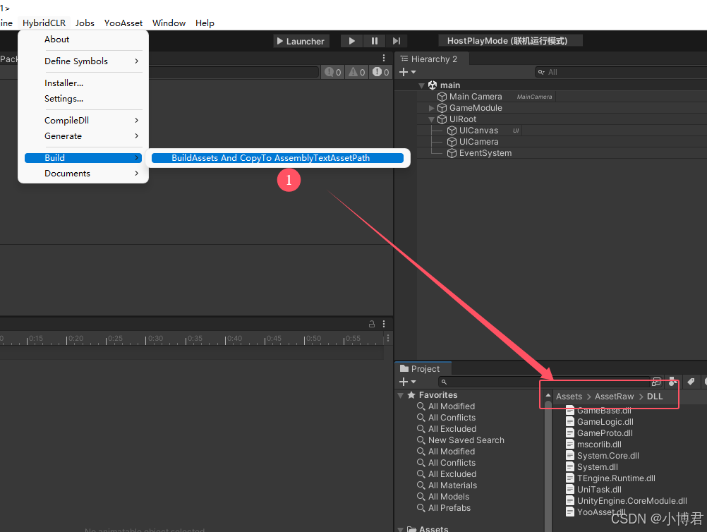Viewport: 707px width, 532px height.
Task: Open the Jobs menu
Action: (x=85, y=23)
